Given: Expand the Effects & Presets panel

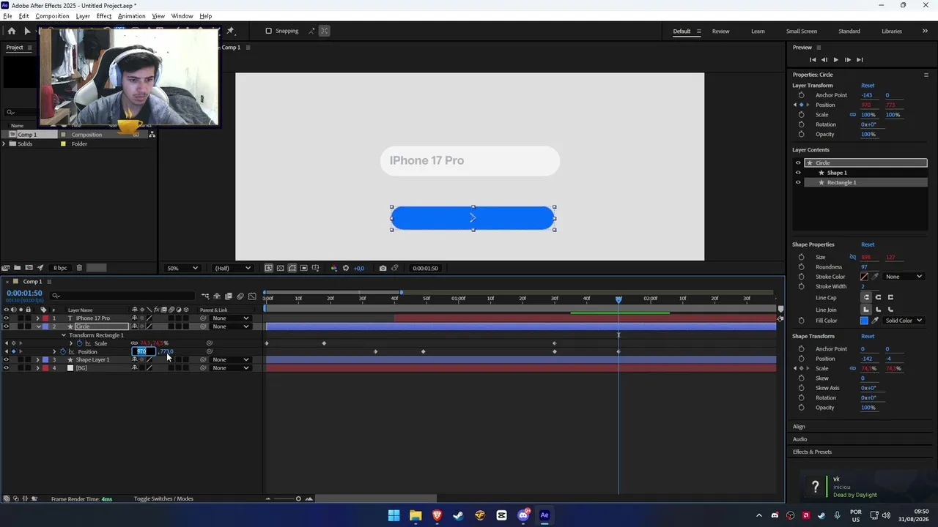Looking at the screenshot, I should pos(812,452).
